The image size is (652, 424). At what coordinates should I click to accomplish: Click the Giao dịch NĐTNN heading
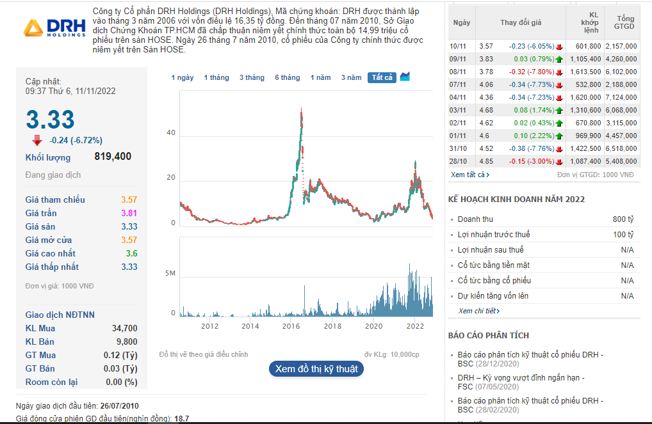click(60, 315)
